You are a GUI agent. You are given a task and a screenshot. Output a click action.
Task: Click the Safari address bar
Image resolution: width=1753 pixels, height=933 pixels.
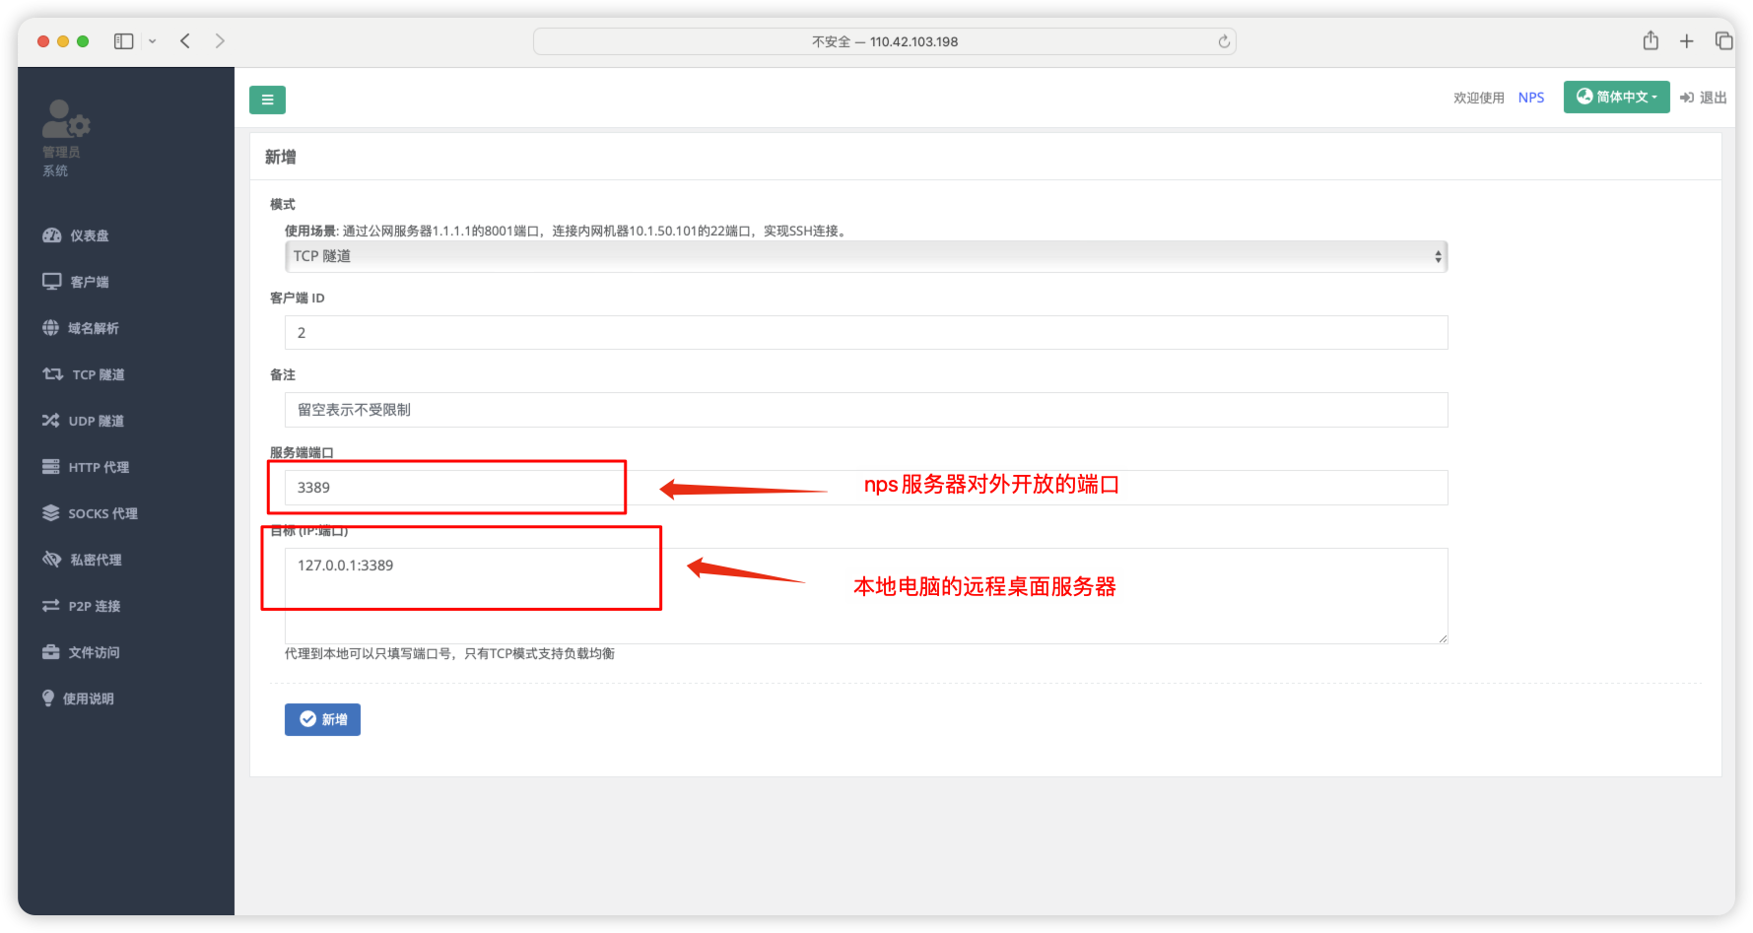coord(884,41)
